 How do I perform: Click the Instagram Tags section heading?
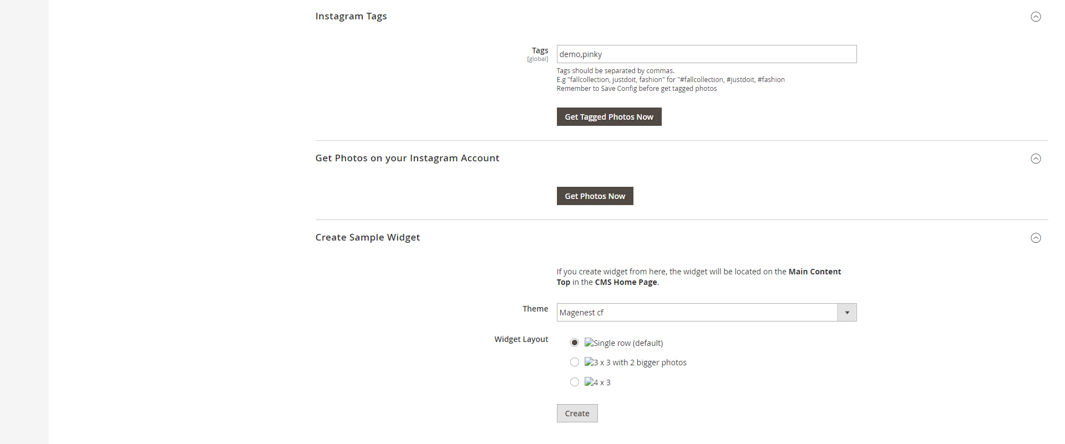[351, 16]
